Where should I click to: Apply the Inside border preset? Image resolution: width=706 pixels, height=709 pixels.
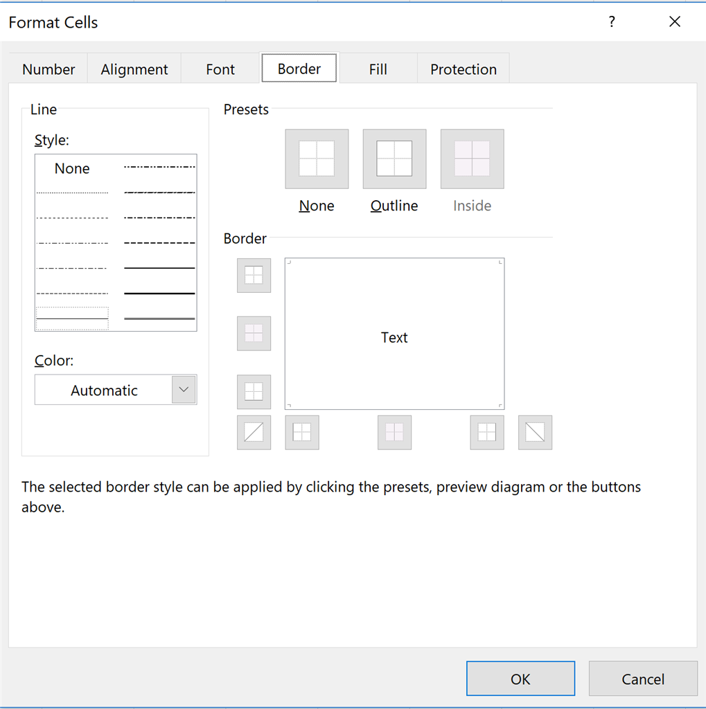point(472,159)
